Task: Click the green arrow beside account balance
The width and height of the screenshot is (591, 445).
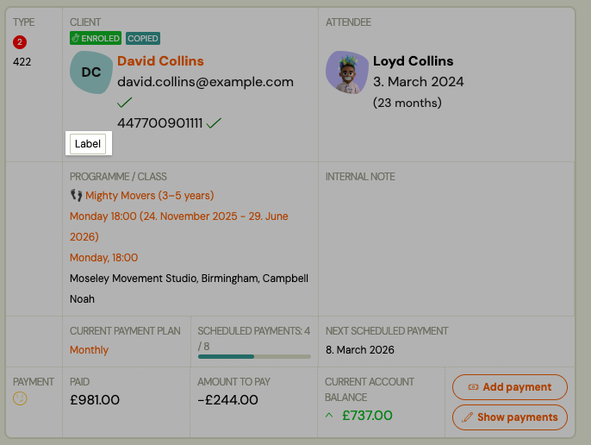Action: (x=329, y=416)
